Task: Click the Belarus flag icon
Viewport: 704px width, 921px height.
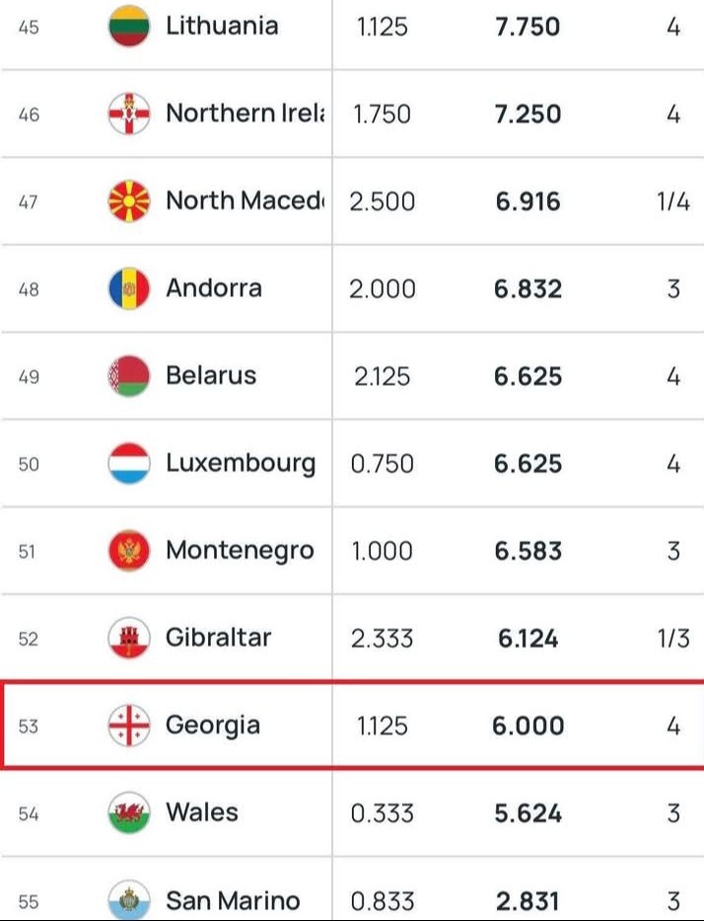Action: 128,376
